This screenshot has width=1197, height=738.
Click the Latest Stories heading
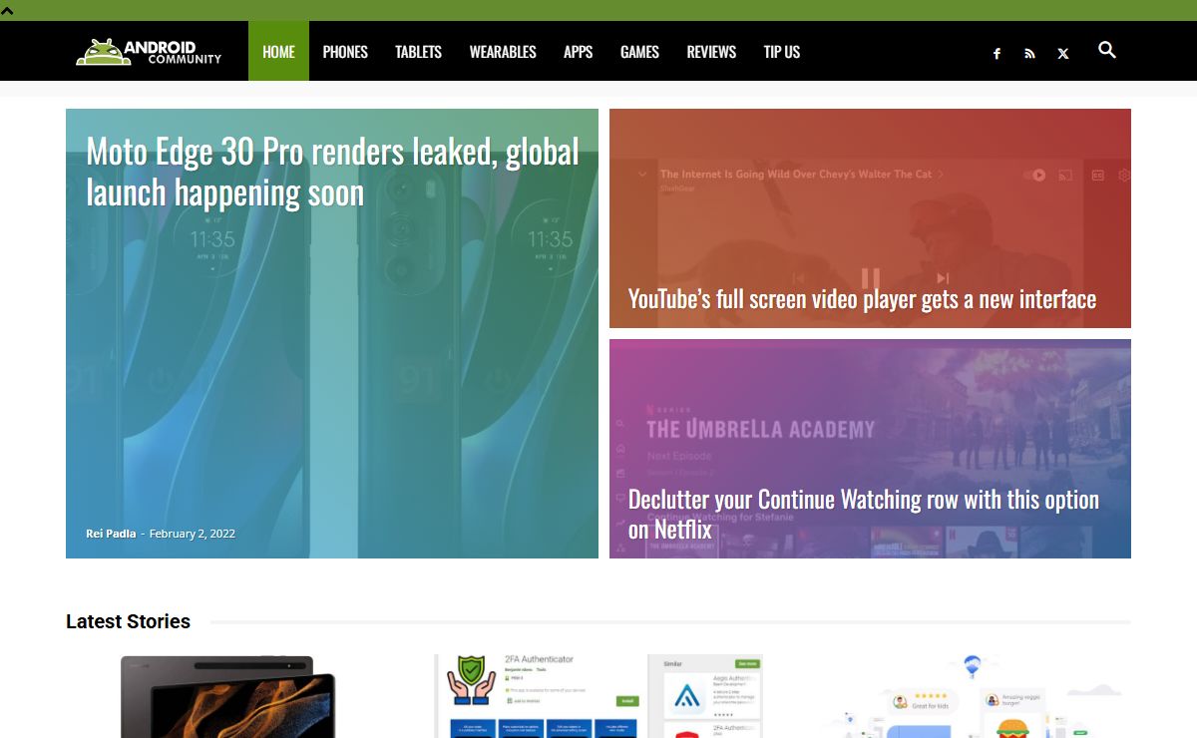coord(128,621)
